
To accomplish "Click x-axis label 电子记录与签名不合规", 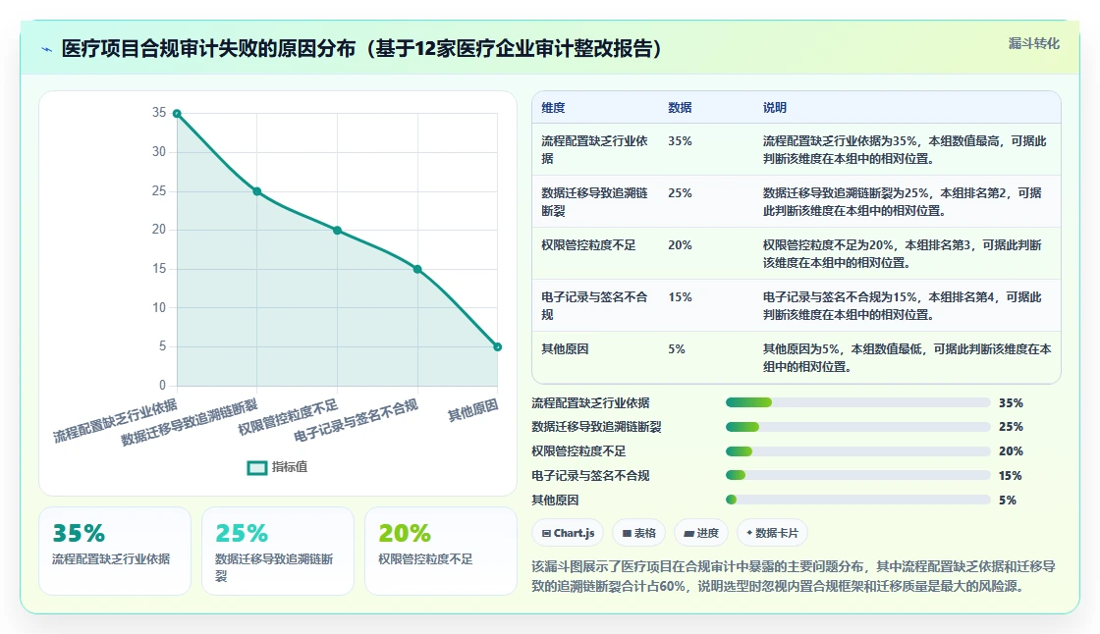I will 356,420.
